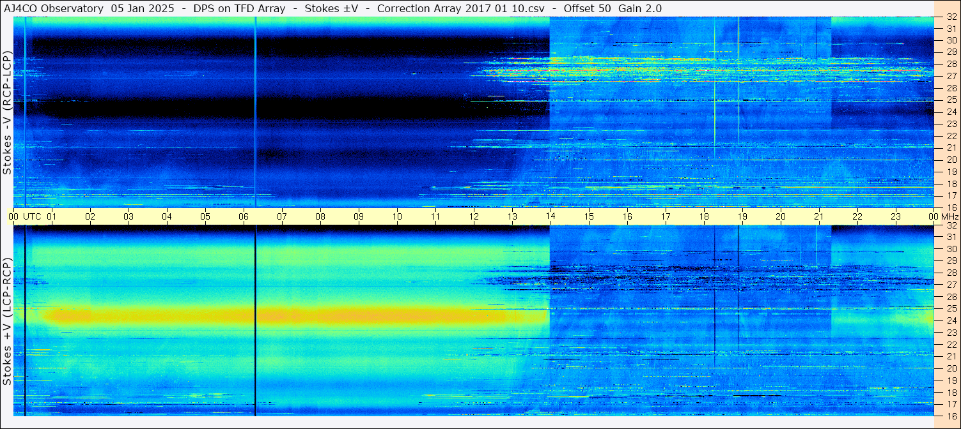
Task: Select the date 05 Jan 2025
Action: pos(144,8)
